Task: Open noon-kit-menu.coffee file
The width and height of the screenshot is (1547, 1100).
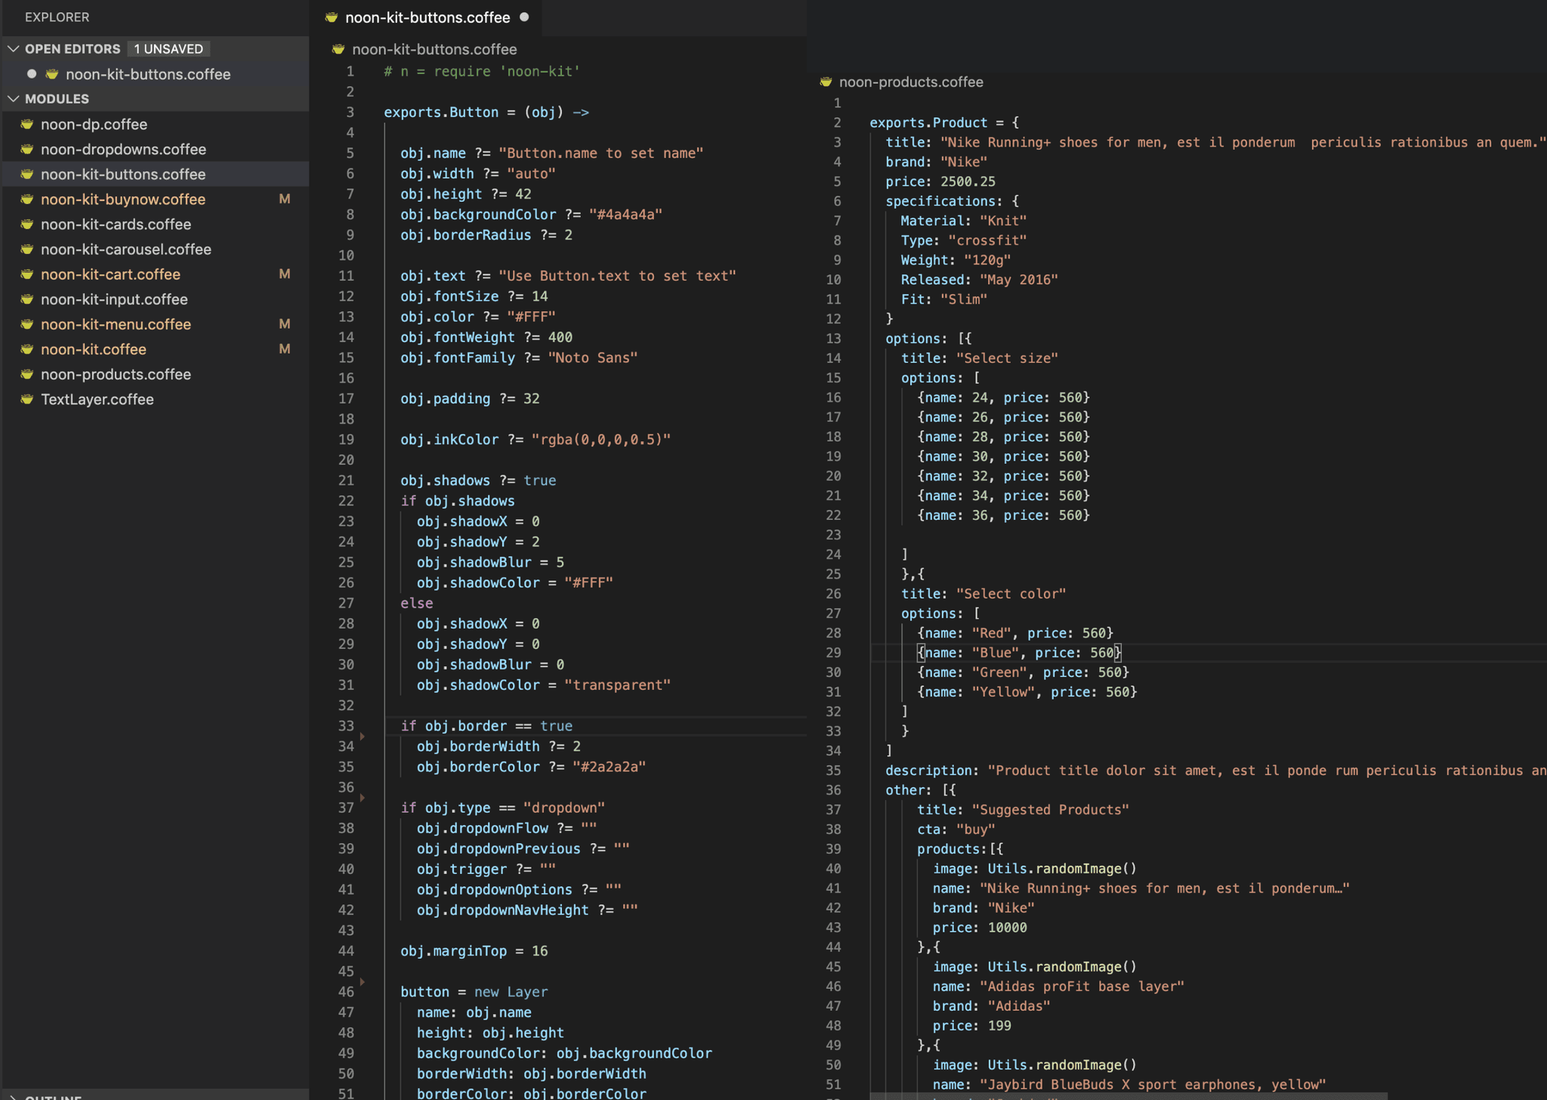Action: tap(155, 324)
